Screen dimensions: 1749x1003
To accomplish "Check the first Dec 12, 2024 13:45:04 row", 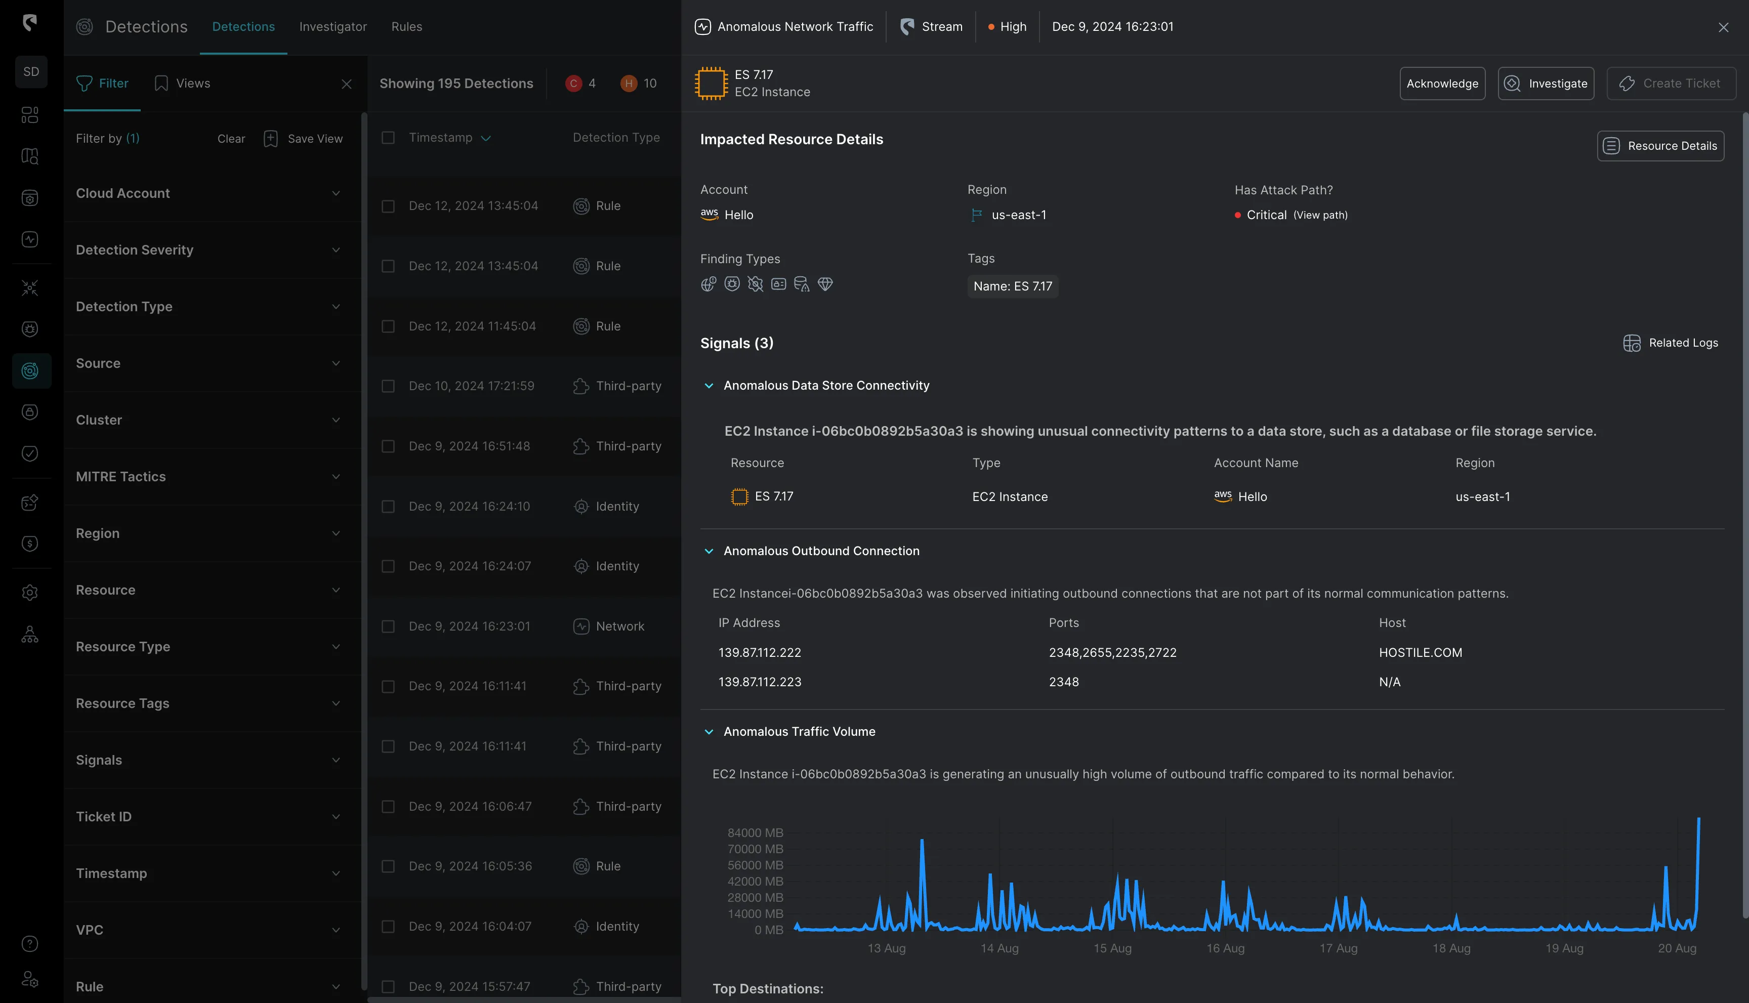I will point(389,206).
